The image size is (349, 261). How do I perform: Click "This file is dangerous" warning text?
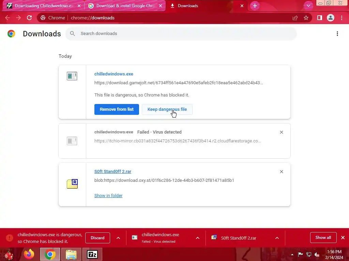pyautogui.click(x=141, y=95)
